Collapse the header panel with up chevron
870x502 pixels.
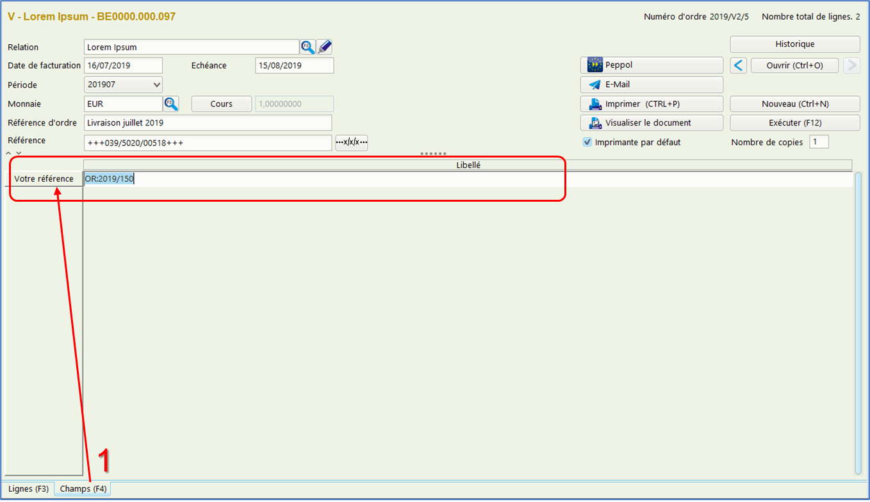(x=8, y=153)
